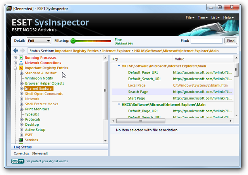This screenshot has width=248, height=175.
Task: Expand Network Connections node
Action: [x=15, y=63]
